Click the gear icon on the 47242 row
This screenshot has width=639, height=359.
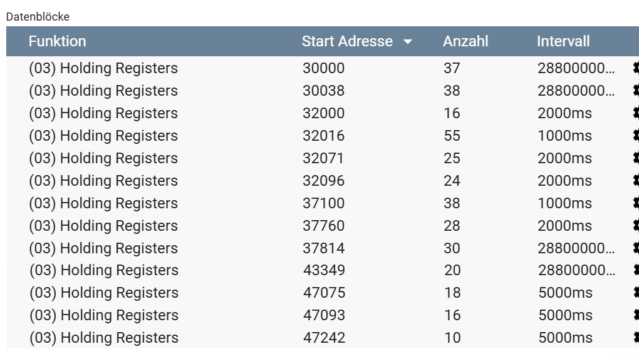click(635, 338)
